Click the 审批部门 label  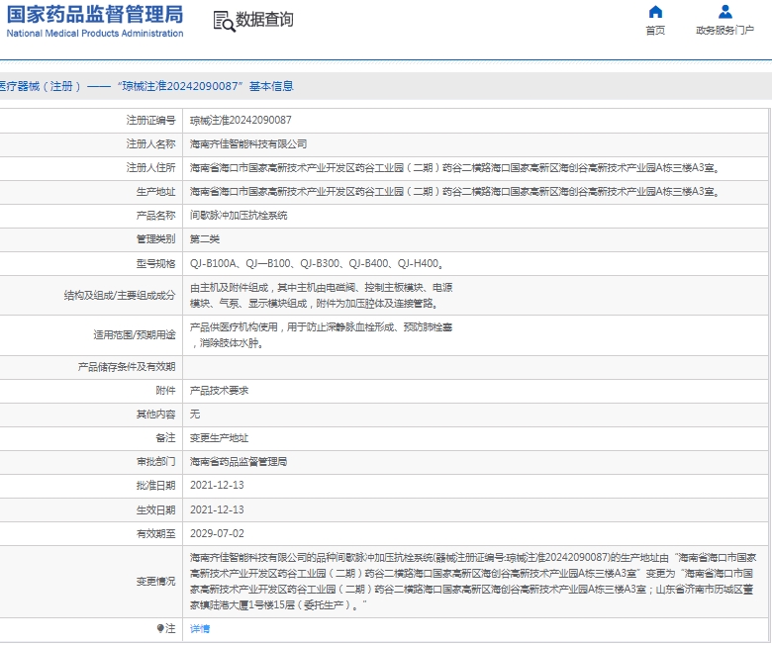point(155,462)
